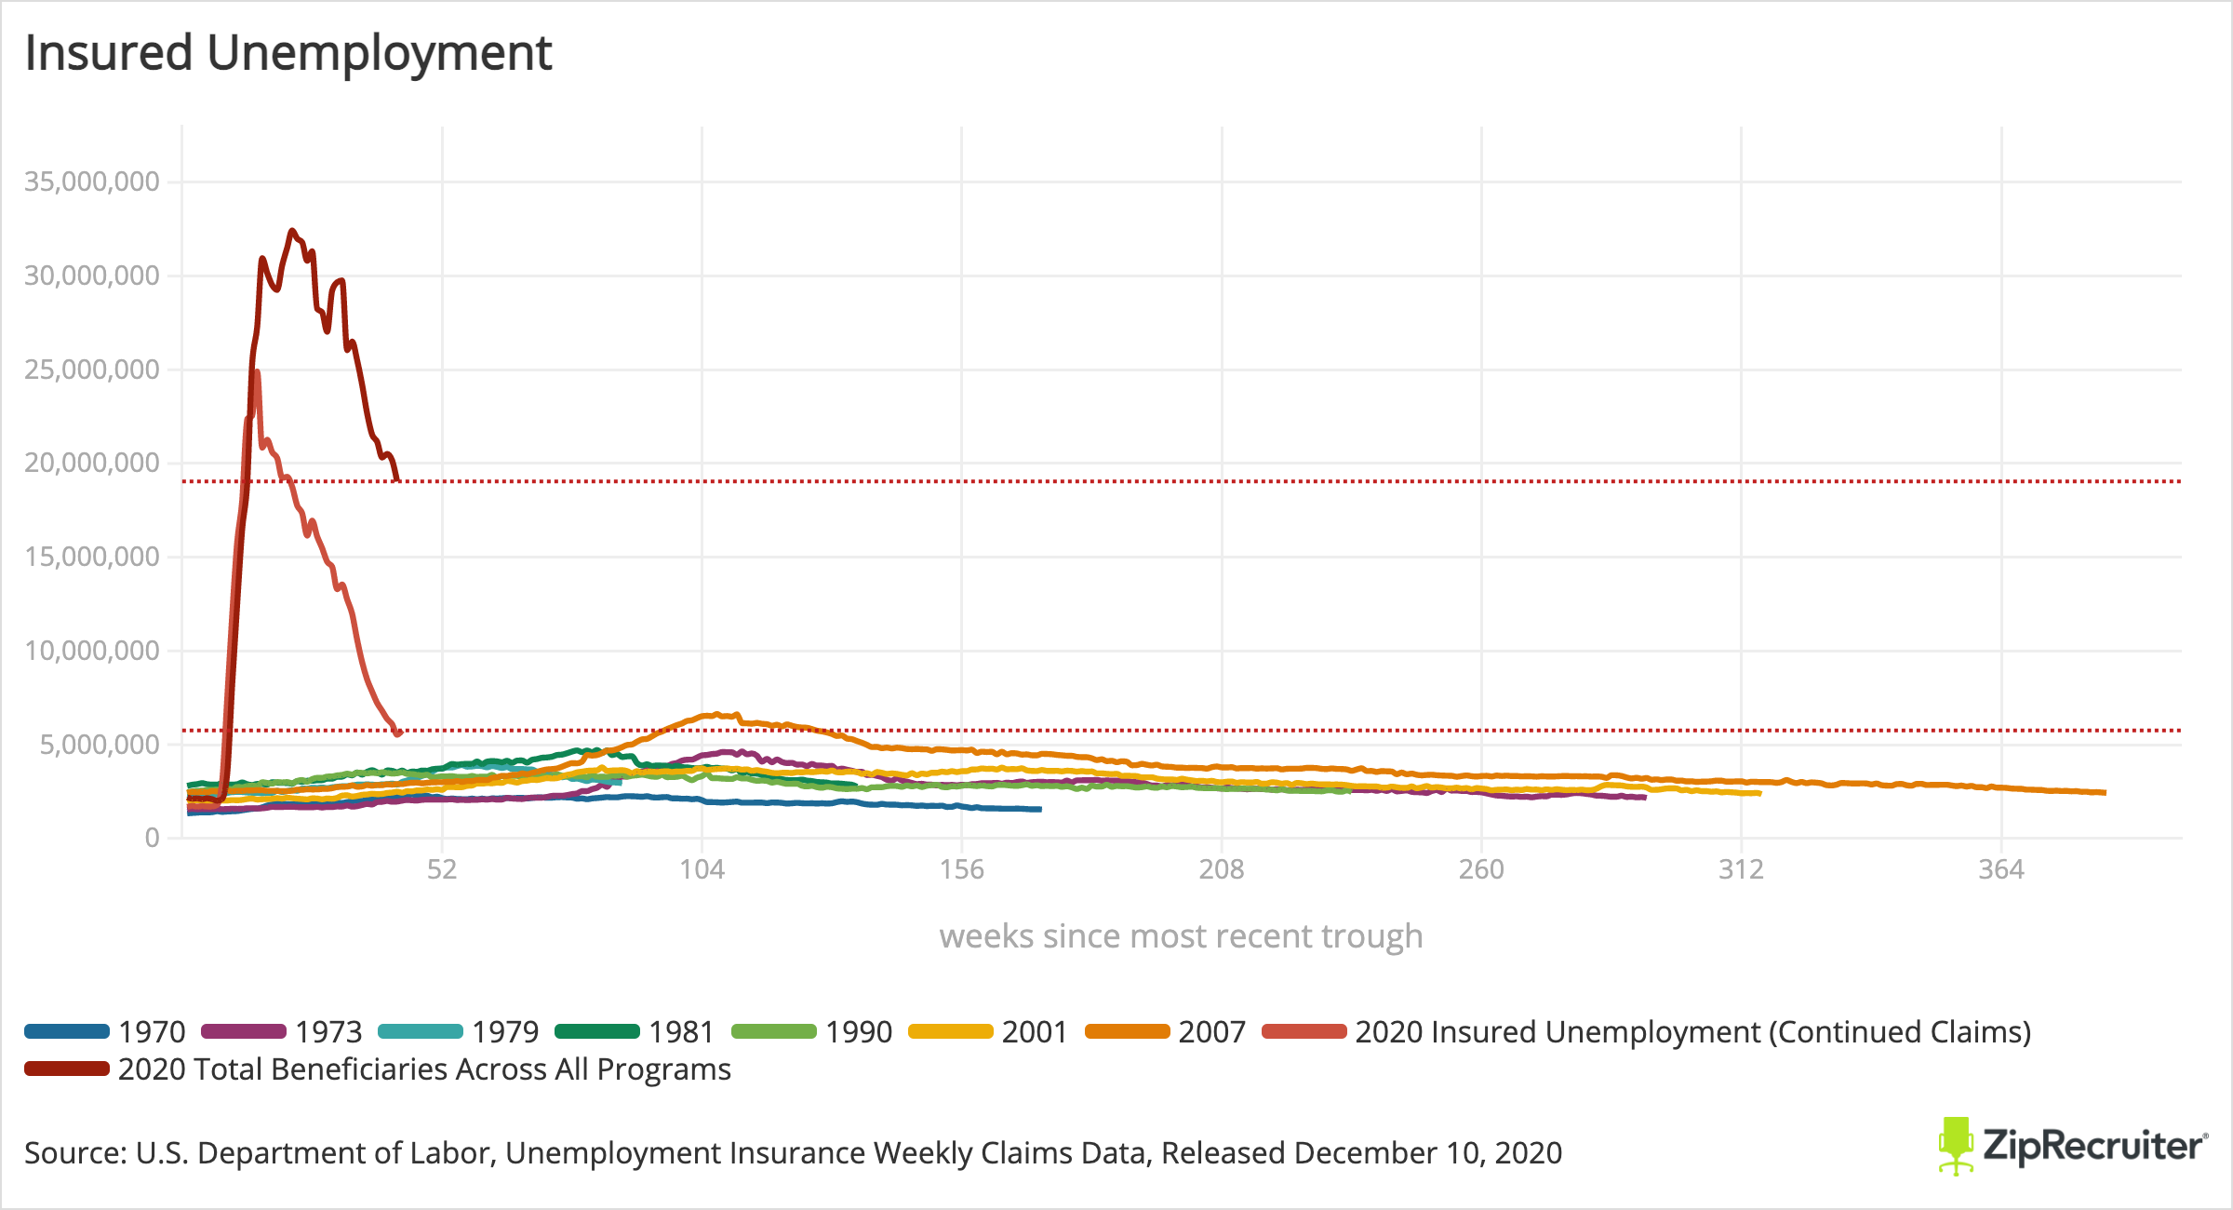Click the x-axis title about weeks since trough

[x=1181, y=935]
